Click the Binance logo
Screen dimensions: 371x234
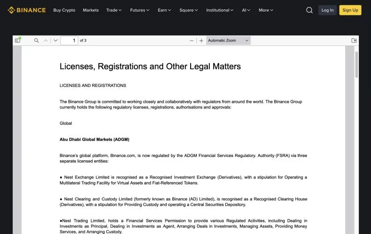tap(27, 10)
